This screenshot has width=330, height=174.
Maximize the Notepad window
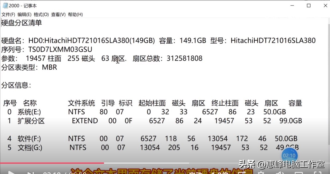click(309, 5)
